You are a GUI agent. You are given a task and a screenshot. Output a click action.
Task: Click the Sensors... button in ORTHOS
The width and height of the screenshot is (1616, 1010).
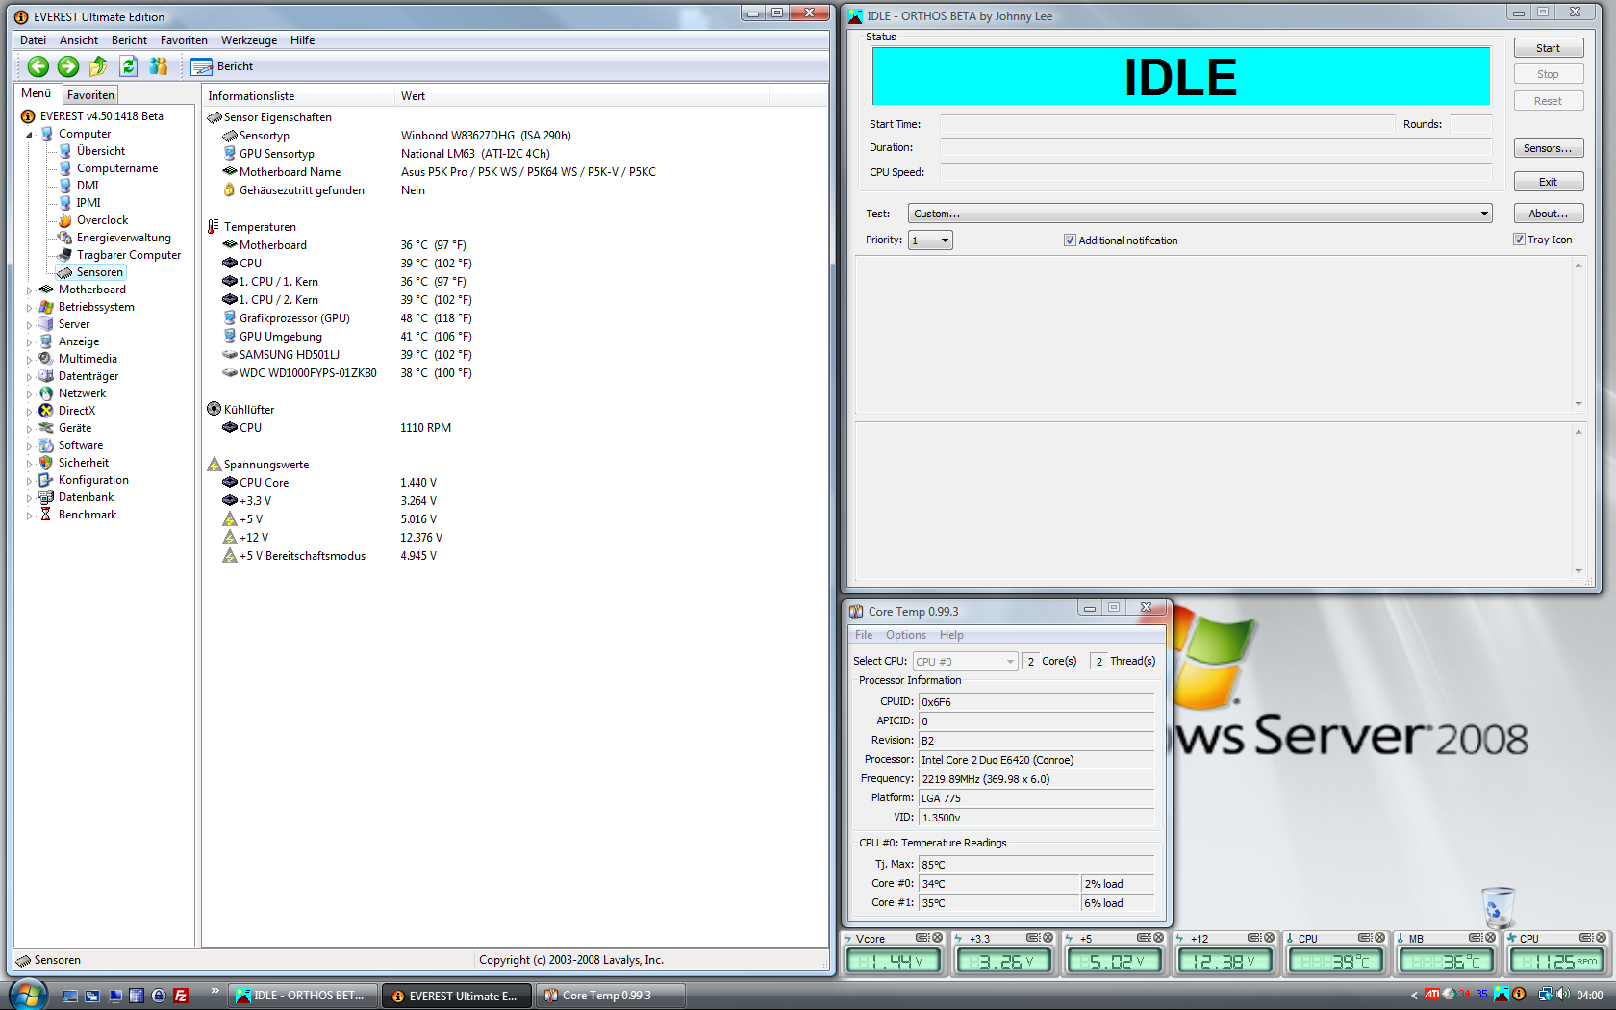[x=1548, y=148]
